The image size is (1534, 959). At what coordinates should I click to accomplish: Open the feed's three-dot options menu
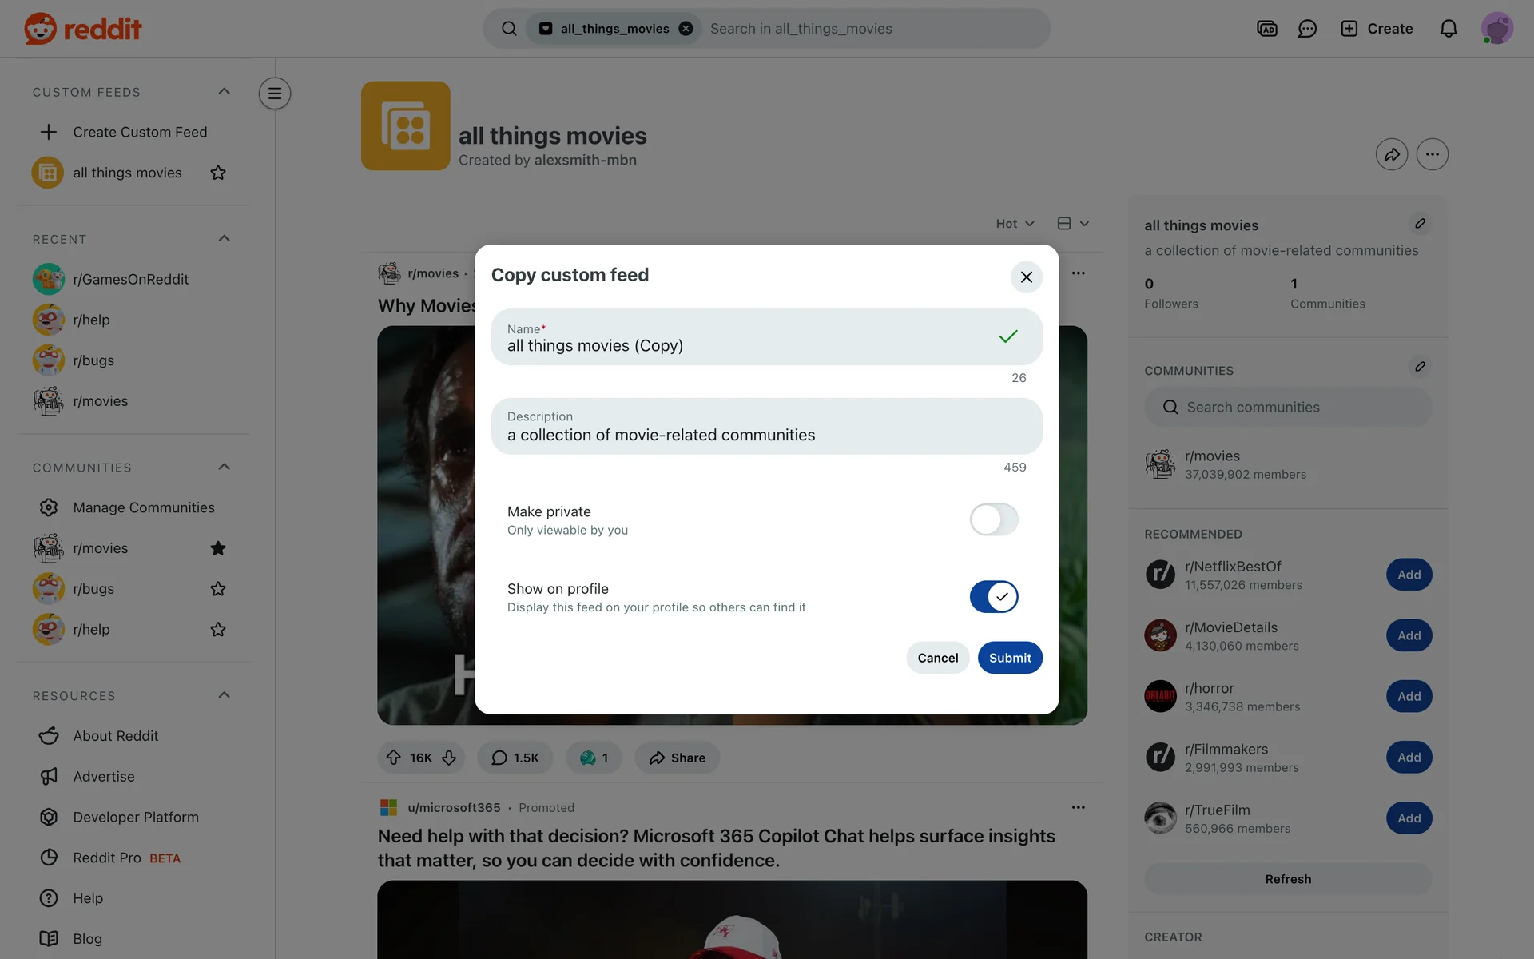1432,154
